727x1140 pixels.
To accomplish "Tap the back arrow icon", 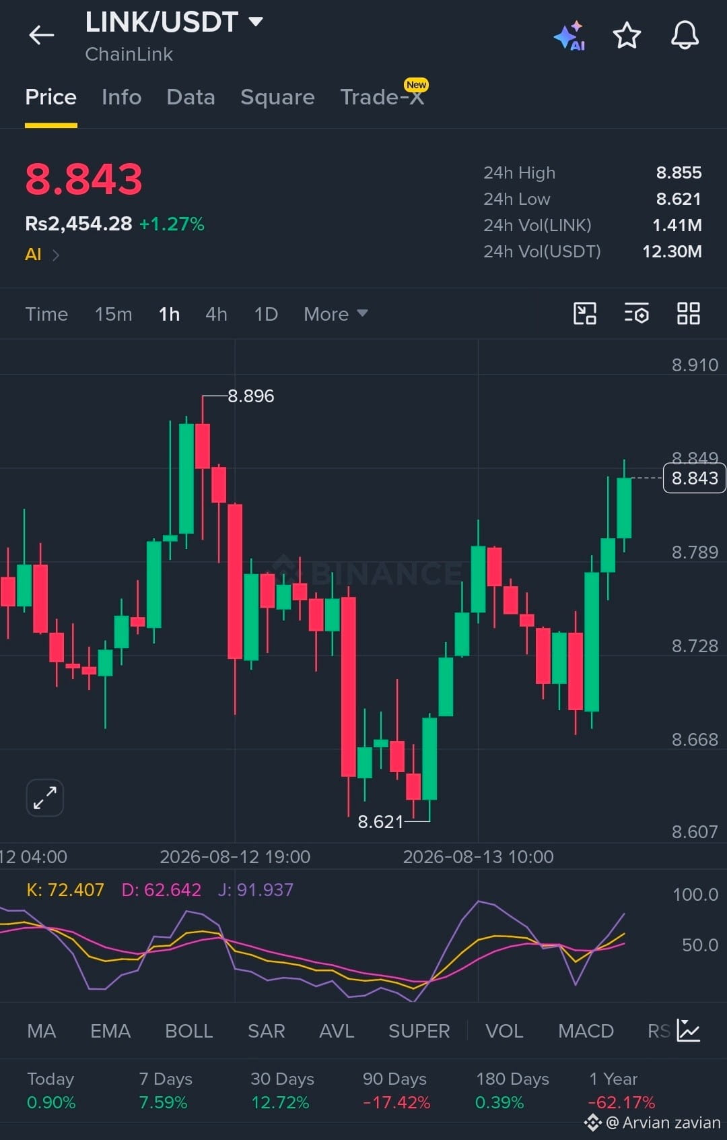I will [41, 35].
